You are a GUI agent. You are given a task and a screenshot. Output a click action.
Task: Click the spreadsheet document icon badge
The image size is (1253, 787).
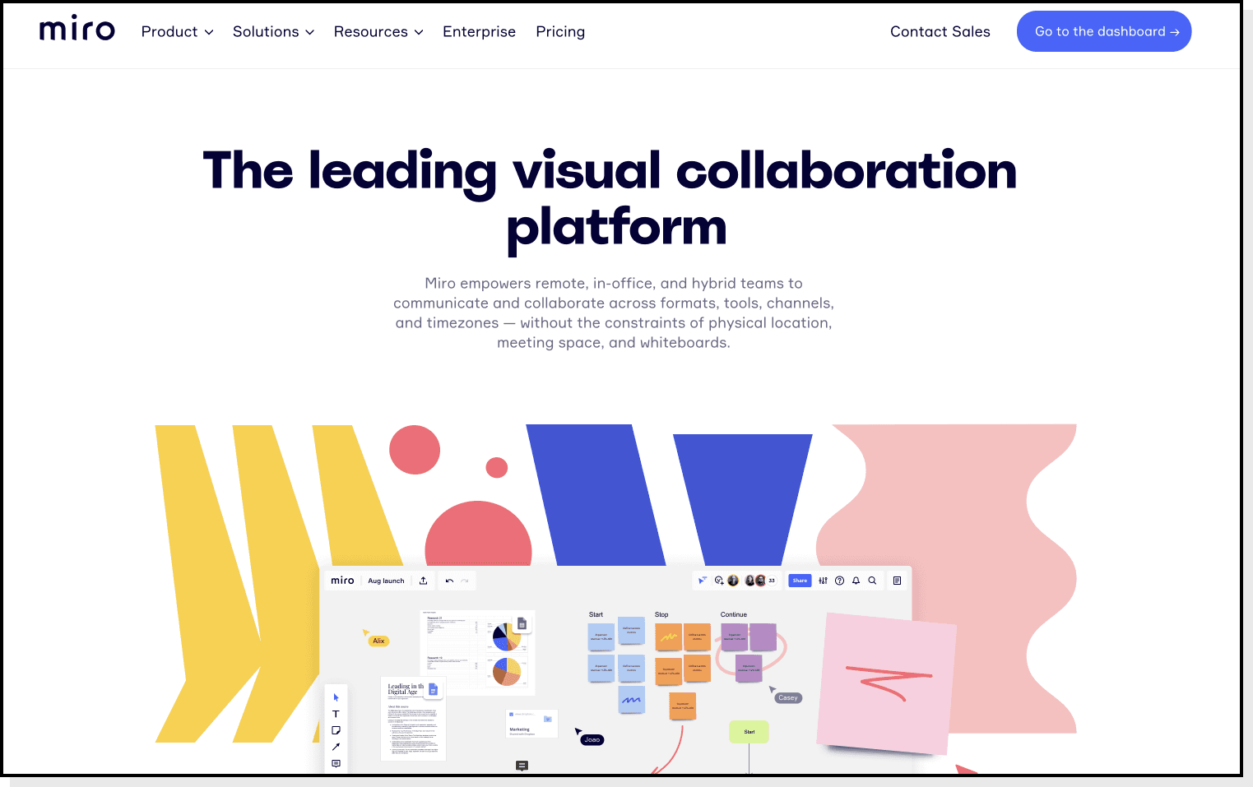click(522, 623)
